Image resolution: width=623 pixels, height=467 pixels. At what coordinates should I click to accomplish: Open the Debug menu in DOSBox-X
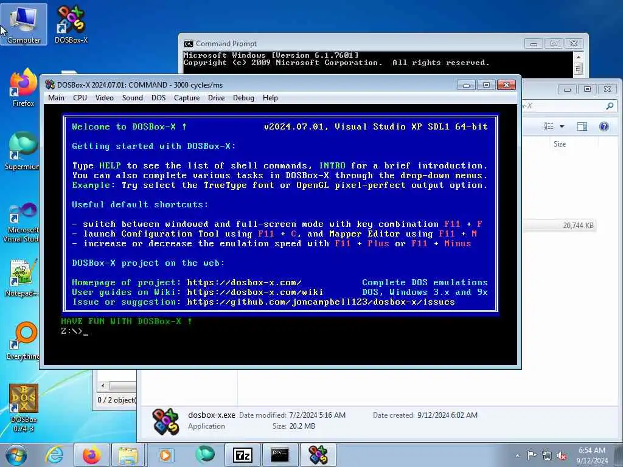coord(243,98)
